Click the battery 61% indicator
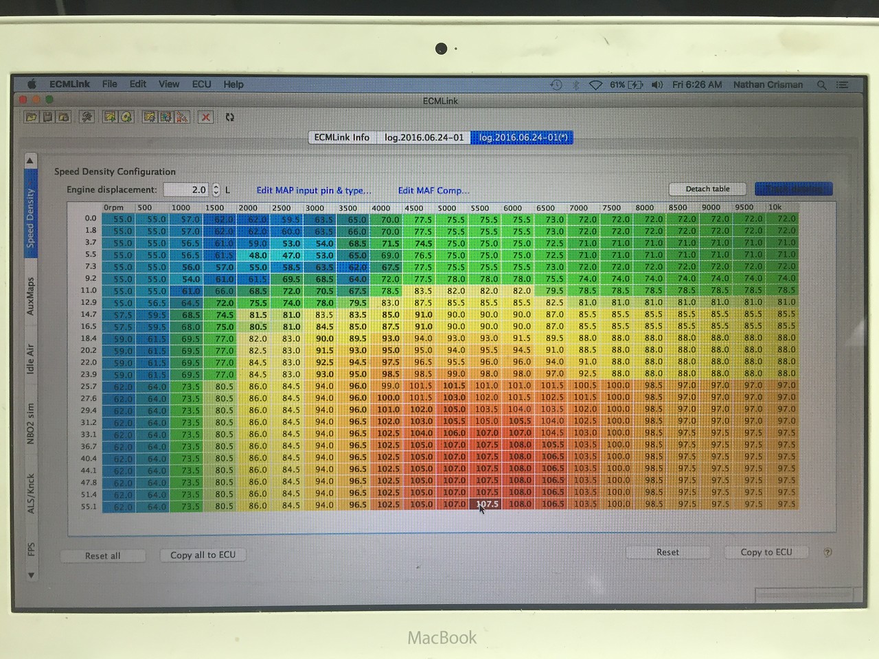879x659 pixels. click(626, 85)
